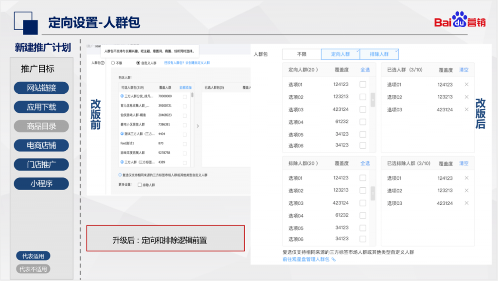The width and height of the screenshot is (498, 281).
Task: Tick the 排除人群 checkbox under 更多设置
Action: [x=140, y=185]
